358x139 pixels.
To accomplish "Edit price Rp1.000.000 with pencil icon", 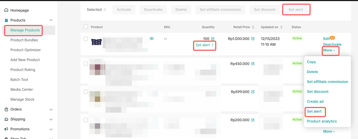I will [x=253, y=39].
